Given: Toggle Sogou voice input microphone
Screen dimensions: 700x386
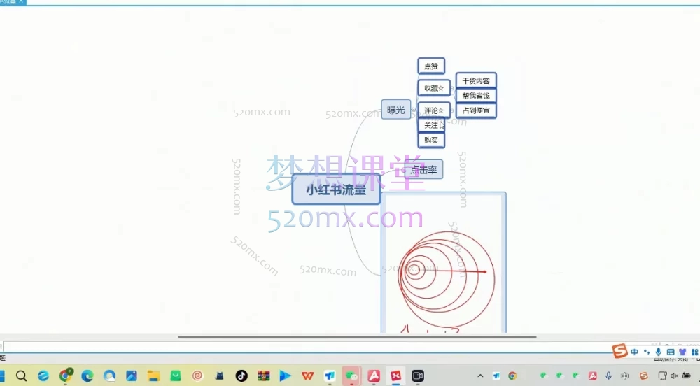Looking at the screenshot, I should tap(659, 352).
